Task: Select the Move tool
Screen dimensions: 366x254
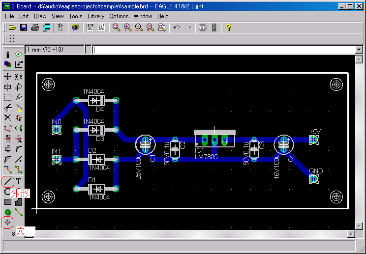Action: coord(8,77)
